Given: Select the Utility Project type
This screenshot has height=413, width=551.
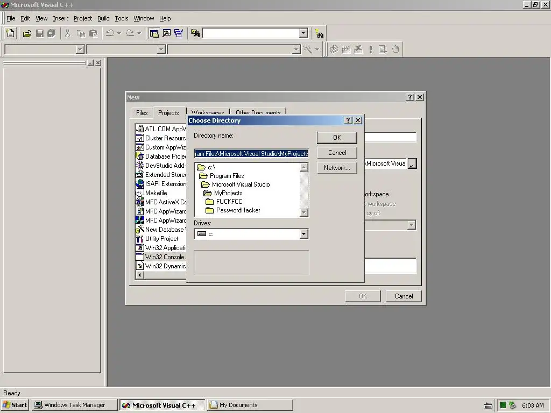Looking at the screenshot, I should point(157,239).
